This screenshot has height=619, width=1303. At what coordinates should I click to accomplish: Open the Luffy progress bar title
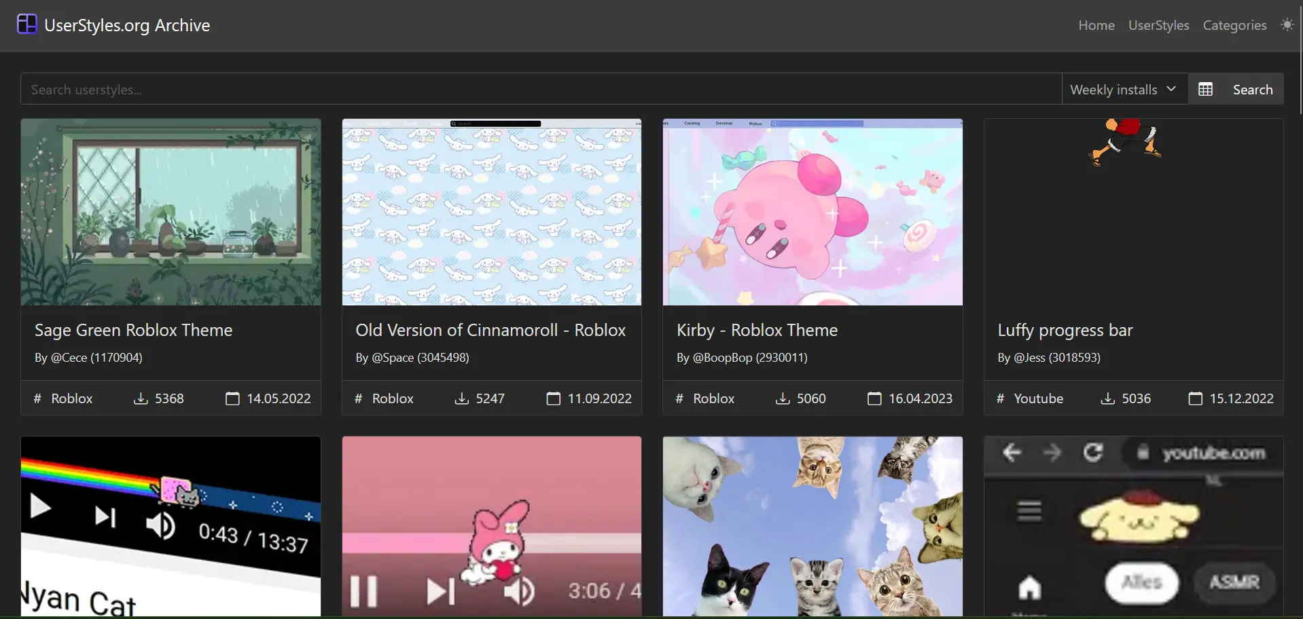coord(1065,330)
